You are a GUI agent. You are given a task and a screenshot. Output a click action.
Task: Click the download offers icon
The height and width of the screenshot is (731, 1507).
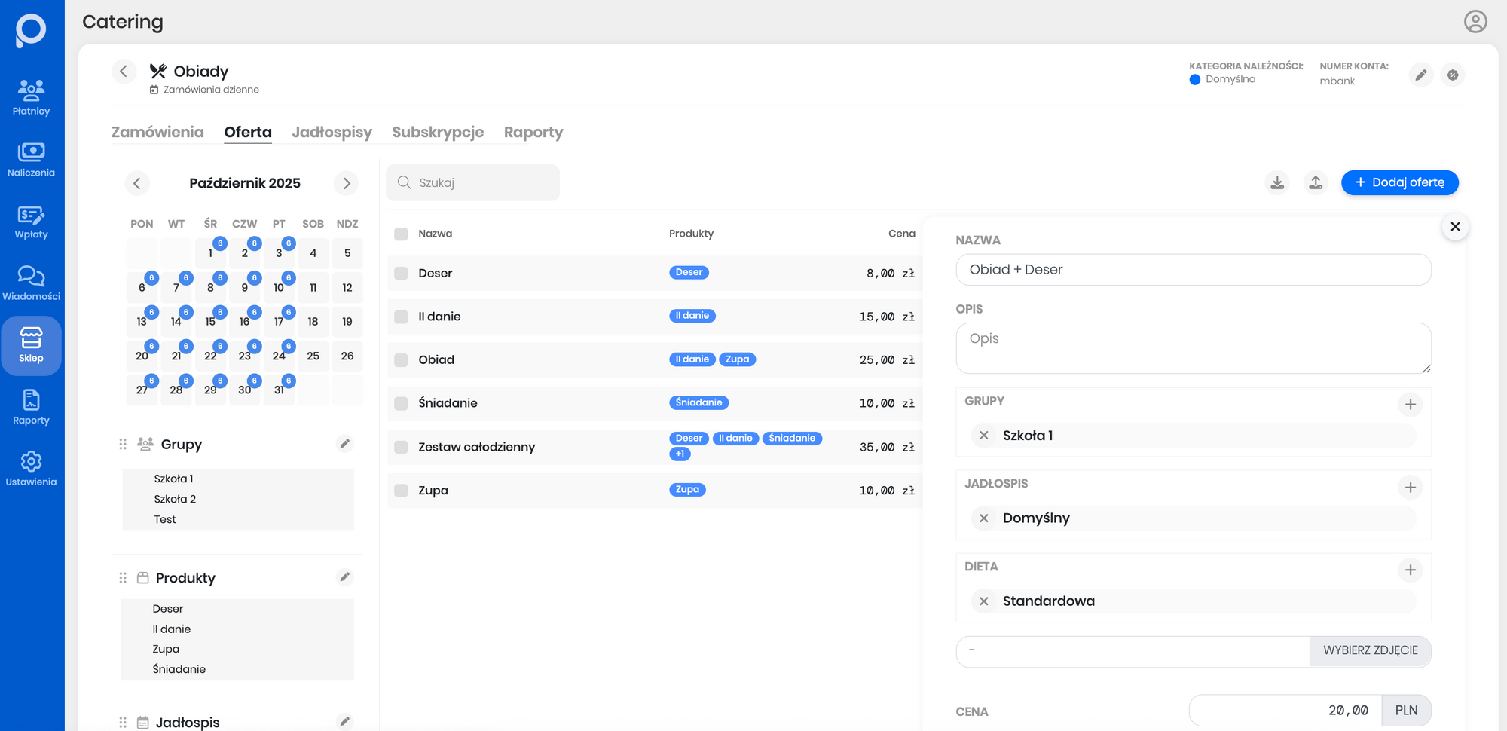(x=1277, y=182)
